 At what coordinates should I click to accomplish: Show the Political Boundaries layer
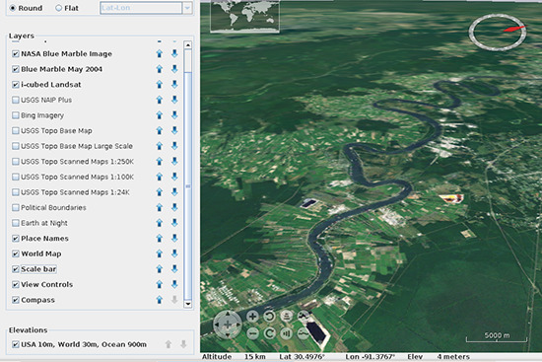coord(15,208)
